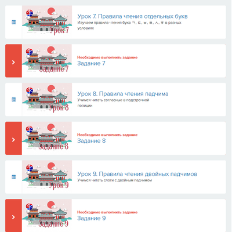Open the Урок 7 temple thumbnail image

click(47, 22)
